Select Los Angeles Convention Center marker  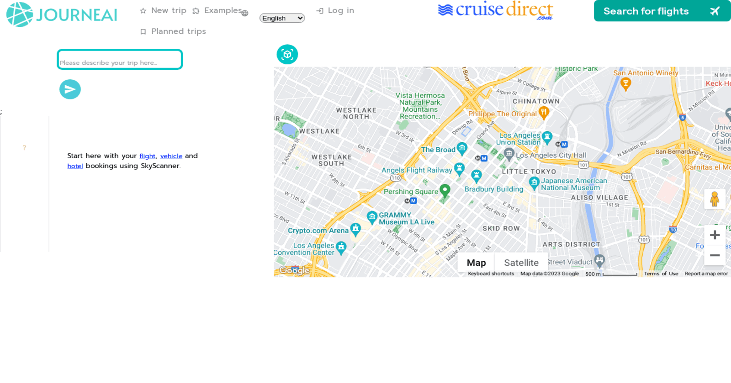coord(341,248)
